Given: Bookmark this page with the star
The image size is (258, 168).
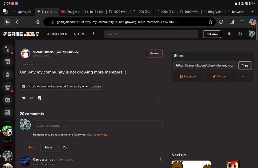Looking at the screenshot, I should tap(210, 22).
